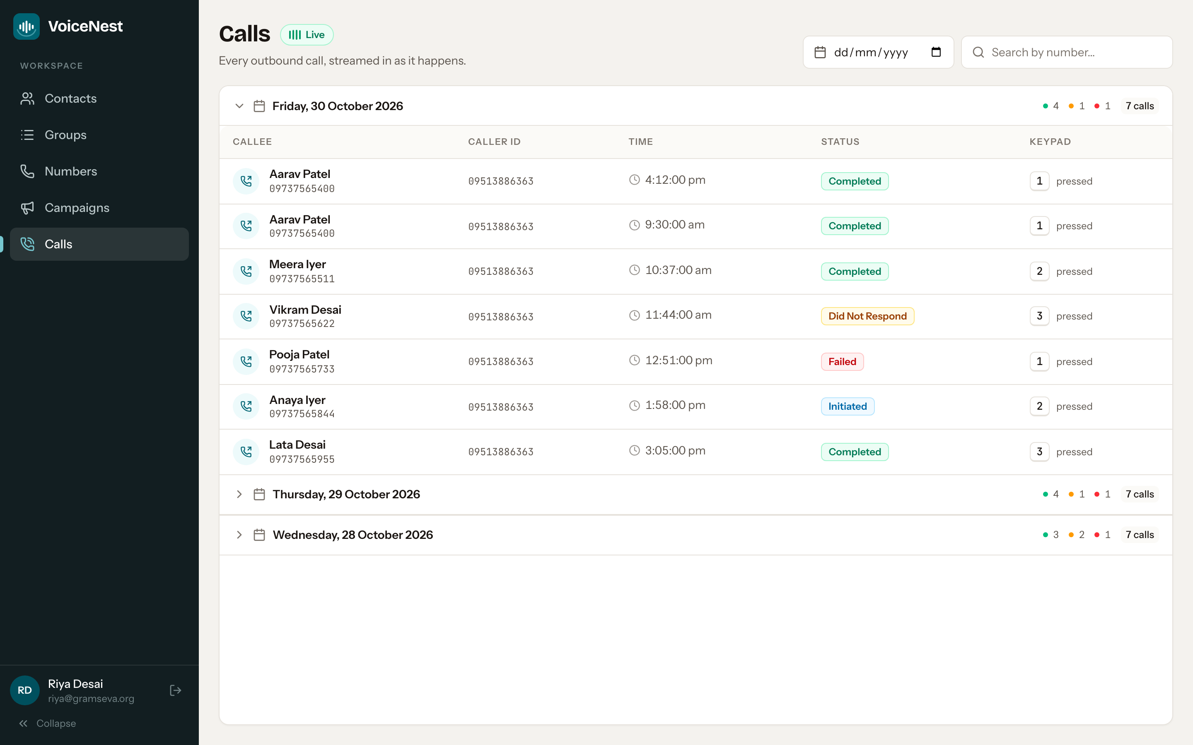Viewport: 1193px width, 745px height.
Task: Click the Search by number field
Action: 1067,52
